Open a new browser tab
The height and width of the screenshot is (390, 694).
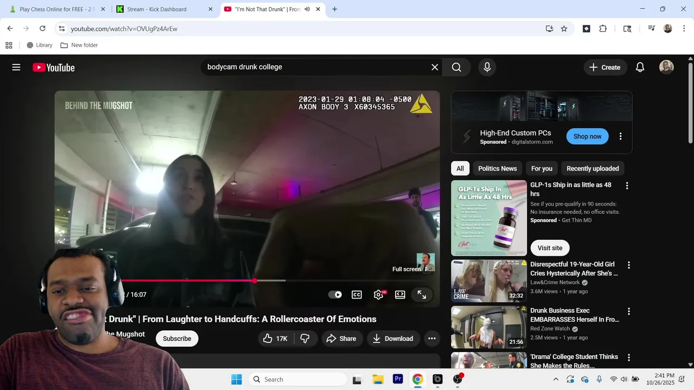335,9
